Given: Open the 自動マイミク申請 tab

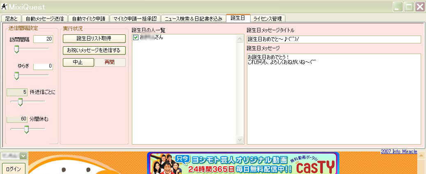Looking at the screenshot, I should pyautogui.click(x=88, y=18).
